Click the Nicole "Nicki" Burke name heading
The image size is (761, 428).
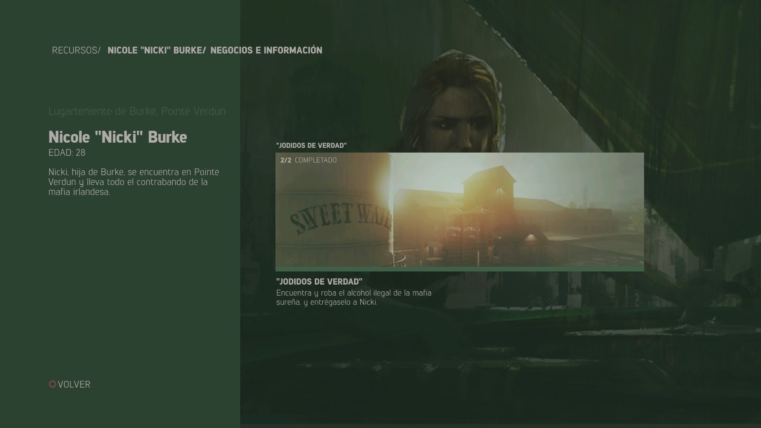(117, 137)
